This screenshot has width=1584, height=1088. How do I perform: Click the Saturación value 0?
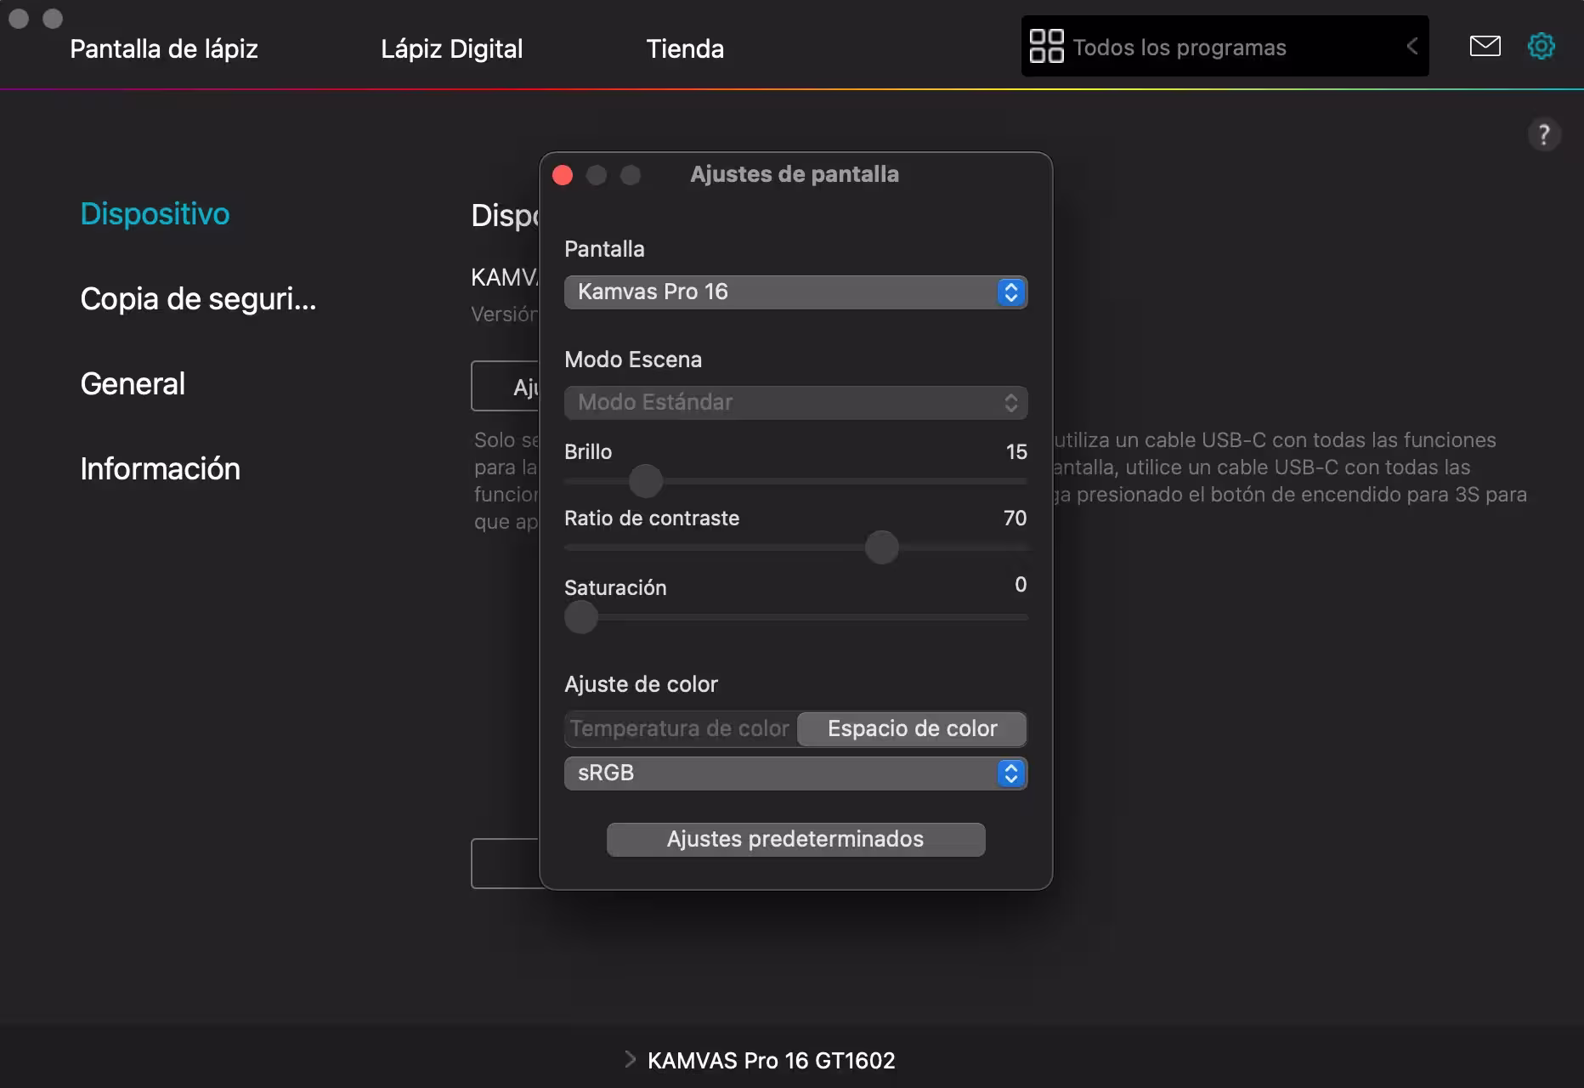pos(1021,585)
